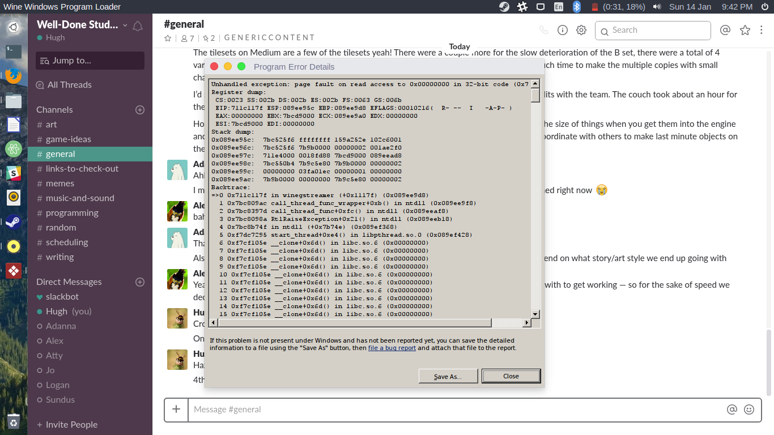774x435 pixels.
Task: Show channel details info icon
Action: coord(563,30)
